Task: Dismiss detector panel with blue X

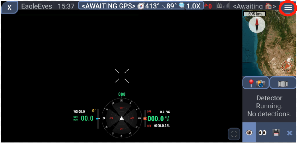Action: [289, 133]
